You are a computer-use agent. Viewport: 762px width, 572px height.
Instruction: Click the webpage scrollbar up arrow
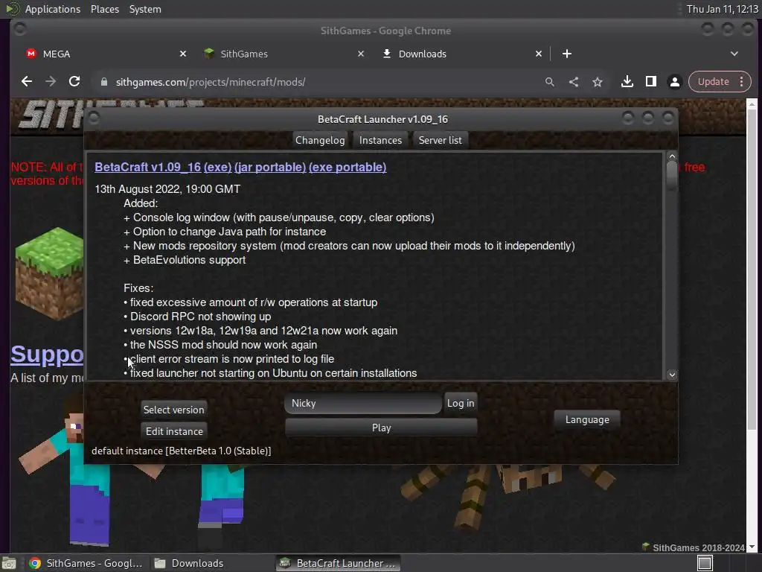(x=752, y=104)
